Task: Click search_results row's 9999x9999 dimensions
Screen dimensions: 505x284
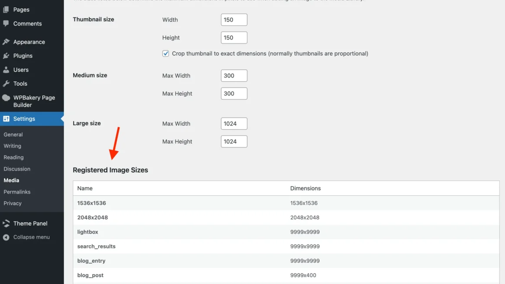Action: point(305,246)
